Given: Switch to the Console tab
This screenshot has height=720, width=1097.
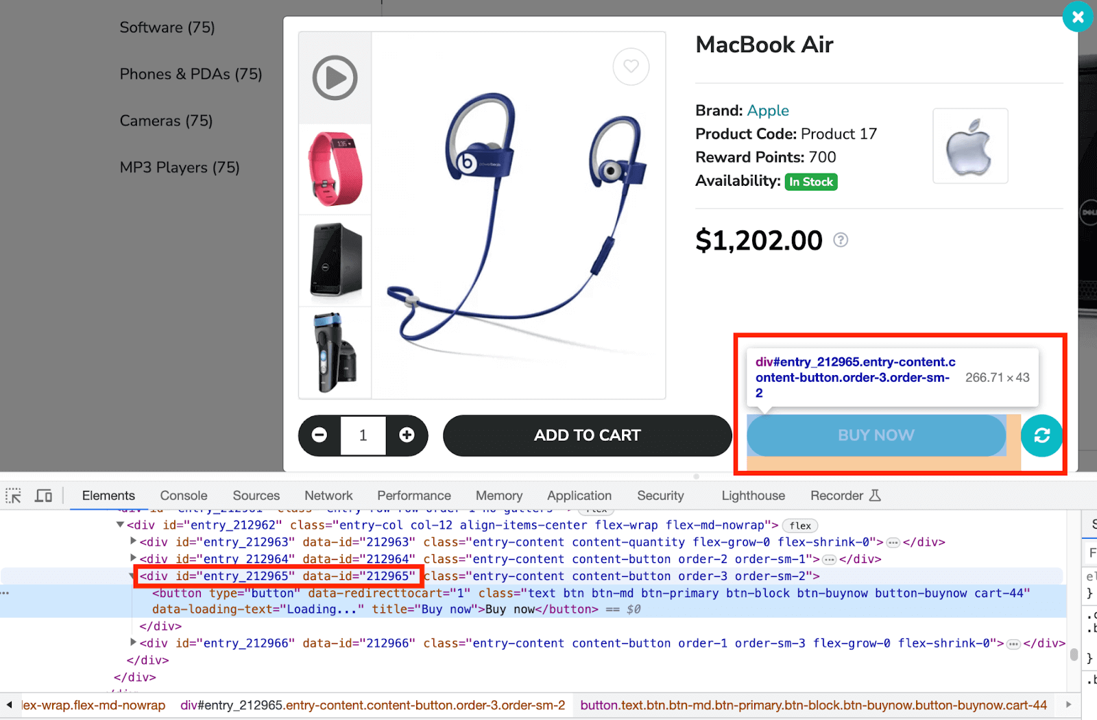Looking at the screenshot, I should click(x=183, y=495).
